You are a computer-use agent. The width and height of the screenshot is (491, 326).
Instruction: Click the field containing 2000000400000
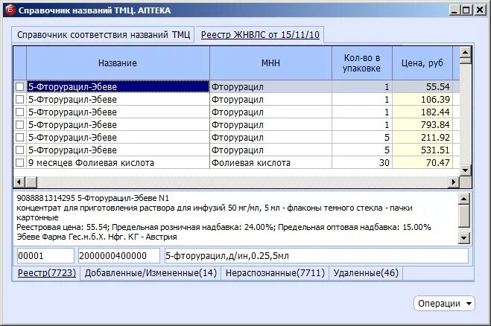[x=119, y=256]
